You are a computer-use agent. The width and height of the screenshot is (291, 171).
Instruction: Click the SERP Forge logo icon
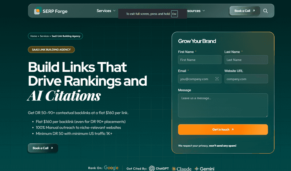(38, 11)
